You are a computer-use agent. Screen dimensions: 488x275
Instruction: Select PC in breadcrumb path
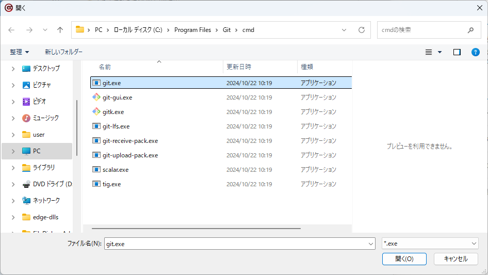tap(99, 30)
